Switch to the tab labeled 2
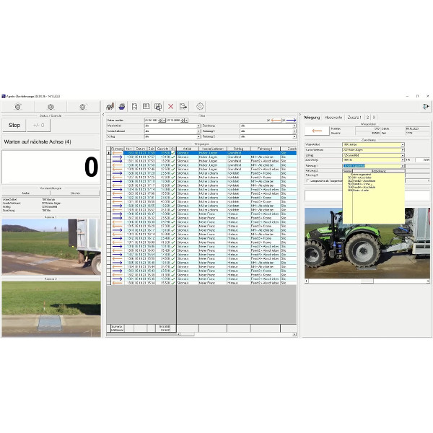The height and width of the screenshot is (433, 433). point(368,118)
